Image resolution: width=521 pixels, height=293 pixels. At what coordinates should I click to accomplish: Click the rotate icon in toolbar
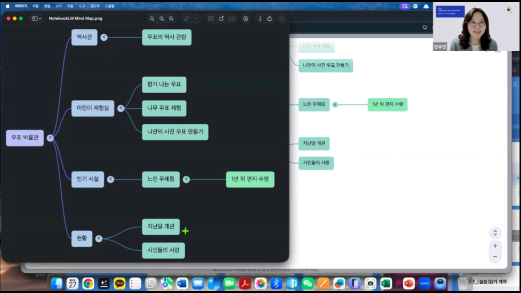(222, 19)
